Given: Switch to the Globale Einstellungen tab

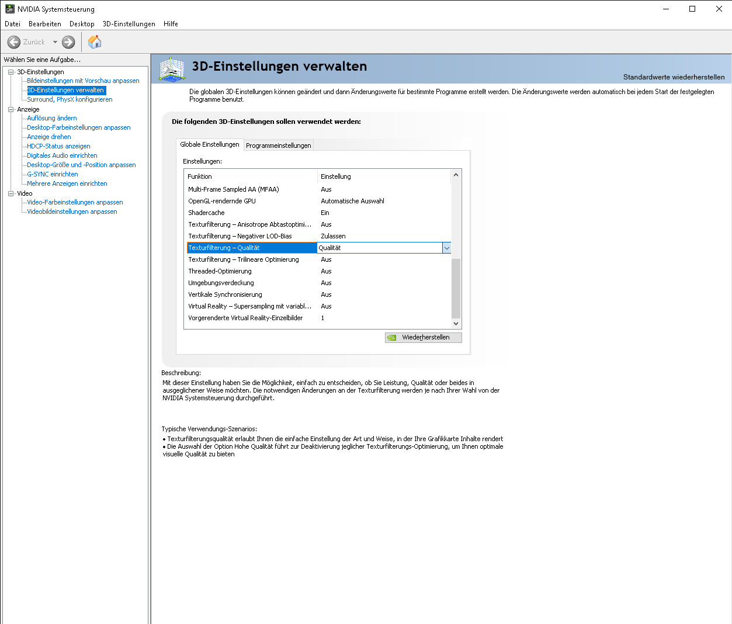Looking at the screenshot, I should [210, 144].
